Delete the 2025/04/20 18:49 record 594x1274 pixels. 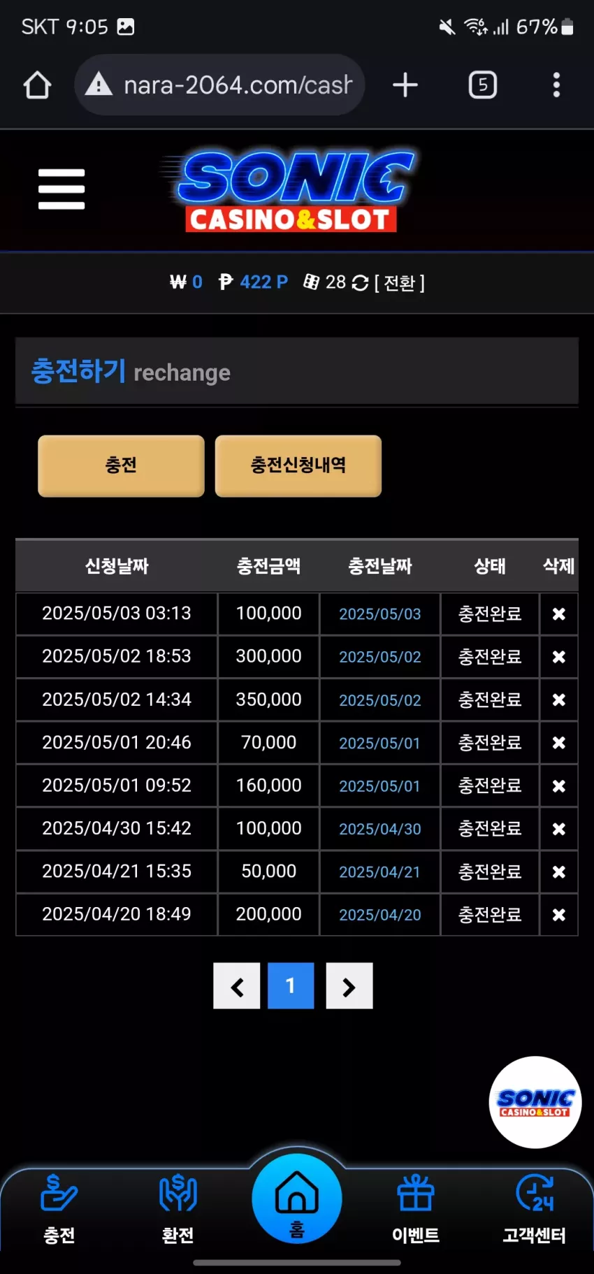click(x=559, y=915)
